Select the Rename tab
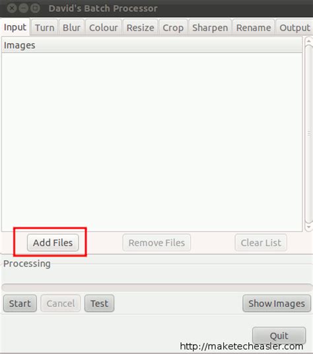The height and width of the screenshot is (354, 313). (x=254, y=28)
